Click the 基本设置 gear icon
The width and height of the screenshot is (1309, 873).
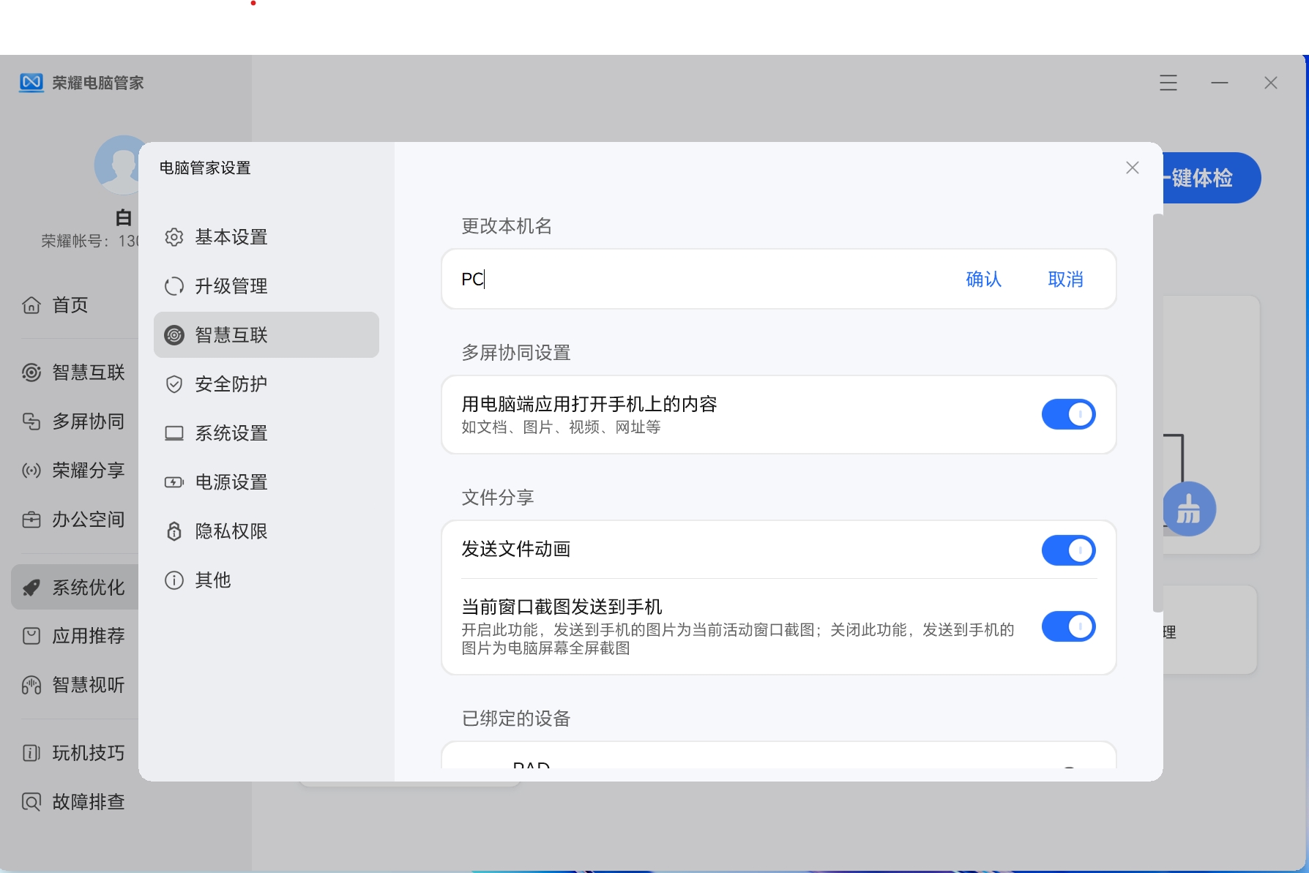click(x=174, y=237)
